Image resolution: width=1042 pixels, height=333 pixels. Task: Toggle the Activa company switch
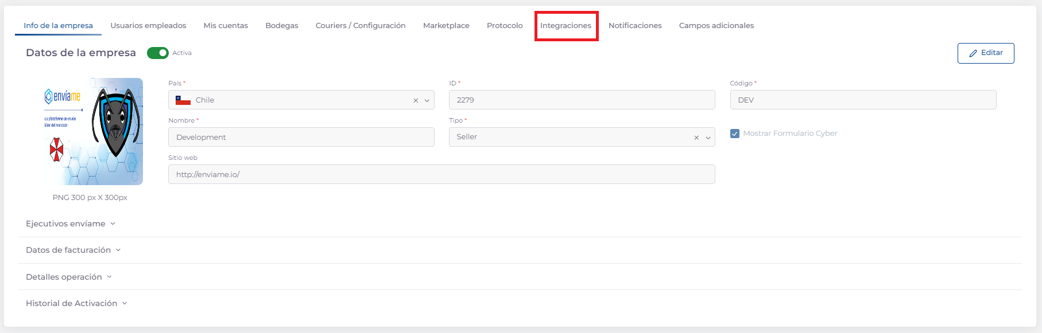[158, 53]
